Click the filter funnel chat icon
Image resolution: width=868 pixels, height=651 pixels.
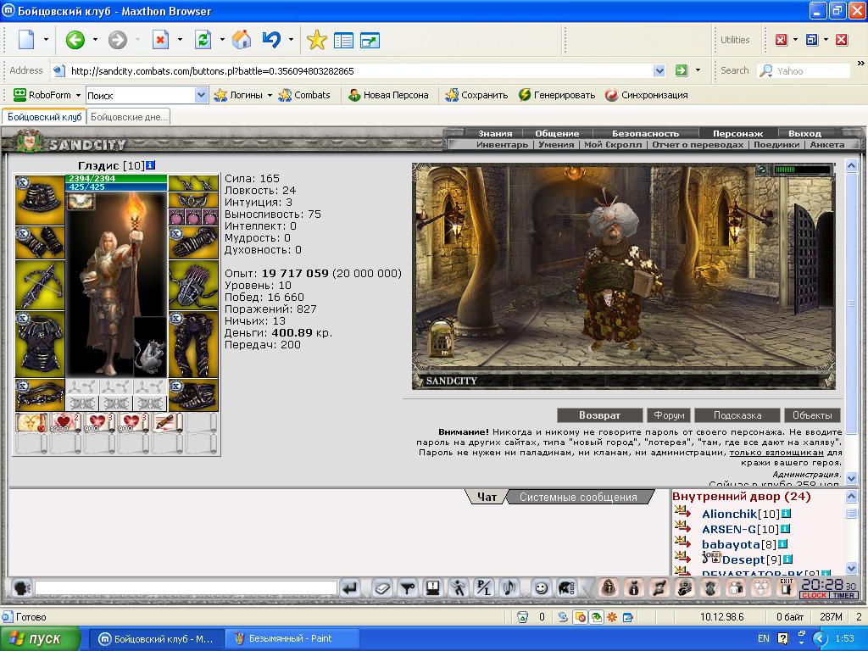(x=408, y=588)
